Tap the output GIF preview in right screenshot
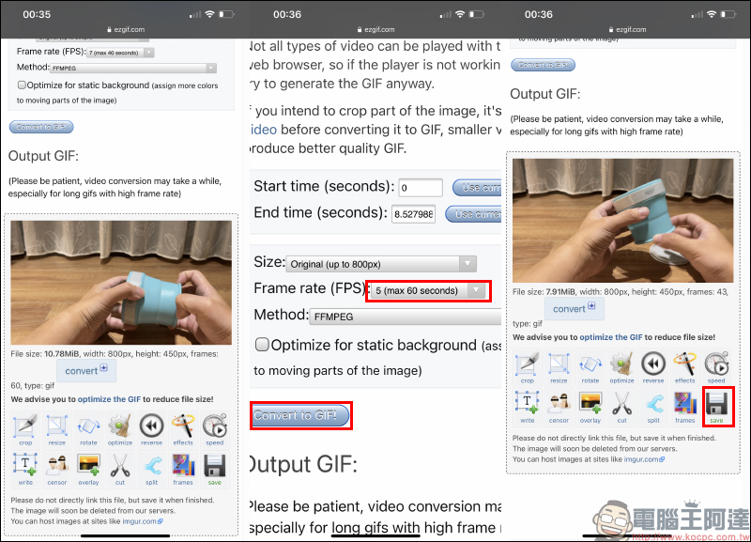The height and width of the screenshot is (542, 751). [x=622, y=221]
